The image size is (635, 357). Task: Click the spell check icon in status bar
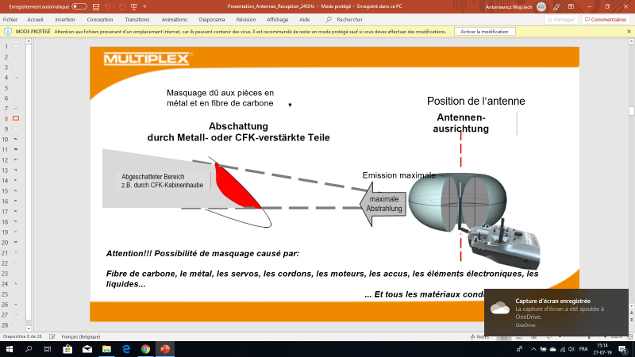click(52, 336)
